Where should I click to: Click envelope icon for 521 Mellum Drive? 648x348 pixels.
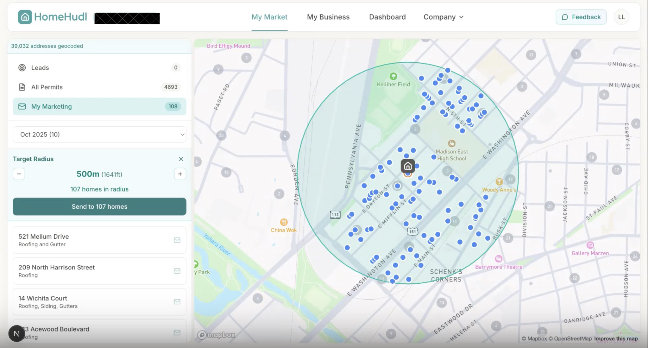tap(177, 240)
